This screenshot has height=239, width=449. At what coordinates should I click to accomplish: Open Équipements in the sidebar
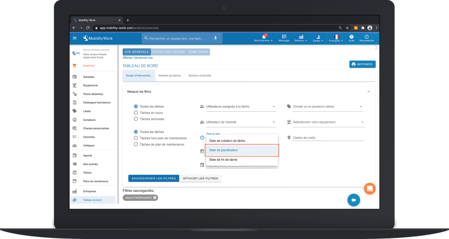tap(91, 85)
